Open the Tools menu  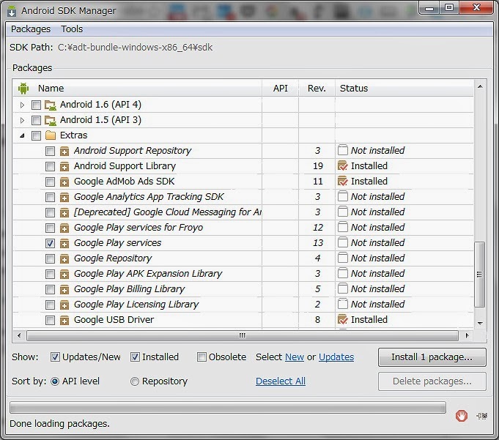pos(72,29)
